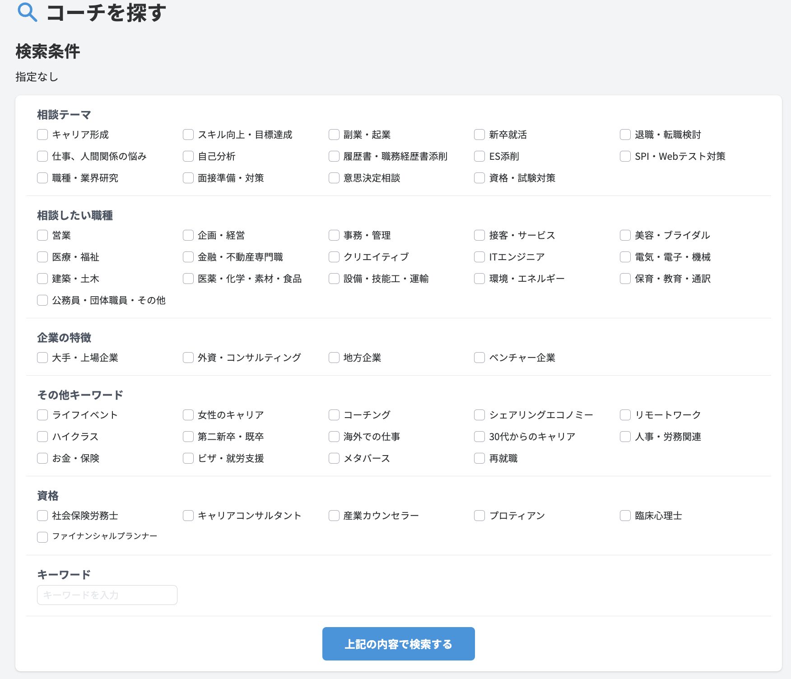Screen dimensions: 791x679
Task: Select the メタバース checkbox
Action: (334, 458)
